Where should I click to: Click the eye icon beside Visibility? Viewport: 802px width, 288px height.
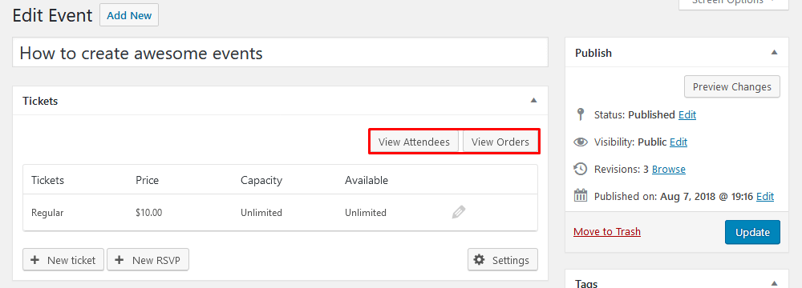pos(581,142)
